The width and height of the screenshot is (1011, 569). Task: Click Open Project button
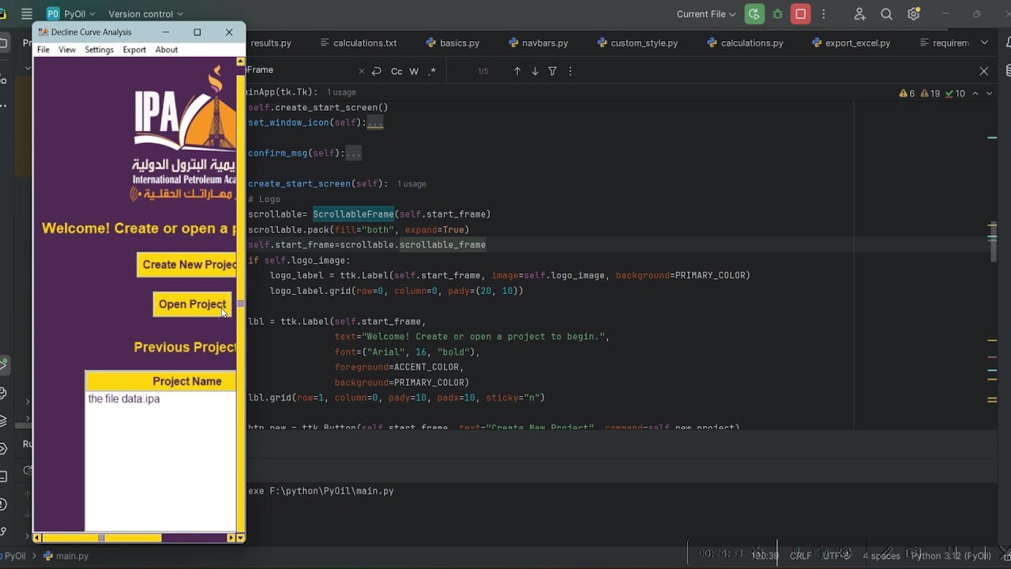(x=192, y=304)
